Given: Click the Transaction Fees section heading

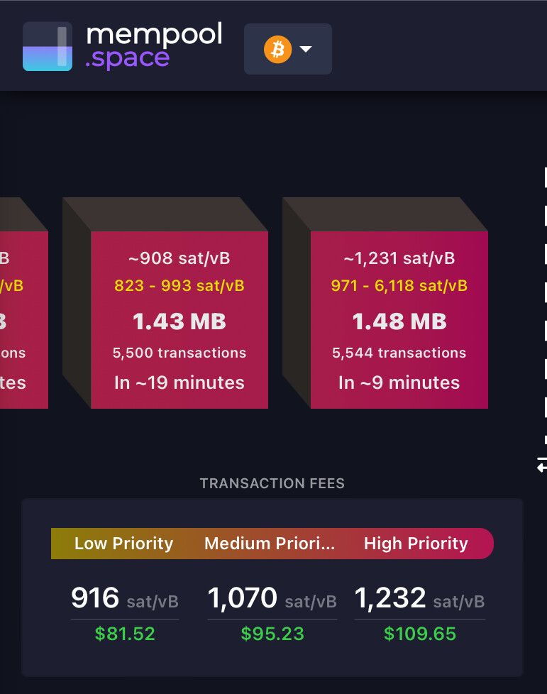Looking at the screenshot, I should [272, 484].
